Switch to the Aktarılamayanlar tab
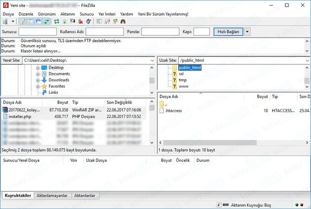 (52, 196)
